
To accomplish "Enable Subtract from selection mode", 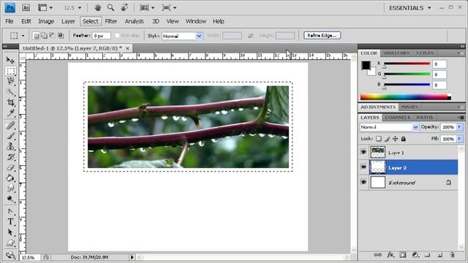I will click(x=52, y=36).
